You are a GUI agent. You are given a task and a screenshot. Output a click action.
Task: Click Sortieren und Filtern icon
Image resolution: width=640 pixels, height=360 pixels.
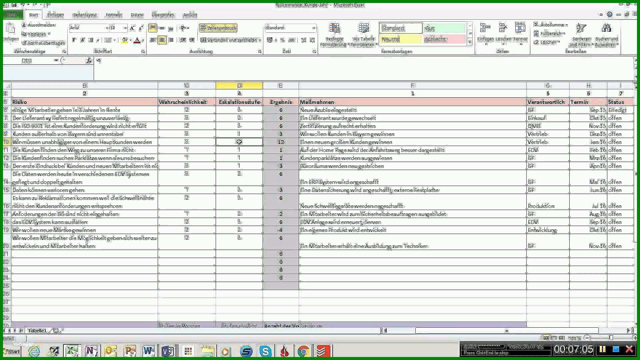(x=581, y=29)
